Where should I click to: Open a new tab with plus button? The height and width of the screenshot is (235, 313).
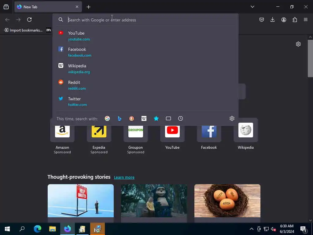point(88,7)
